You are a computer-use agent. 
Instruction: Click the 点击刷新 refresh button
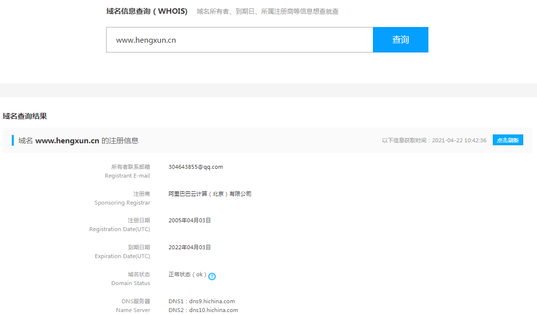508,140
